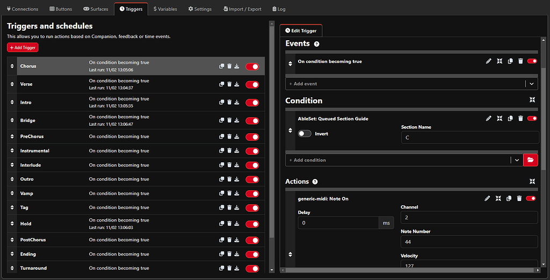Screen dimensions: 550x280
Task: Disable the Verse trigger
Action: coord(252,84)
